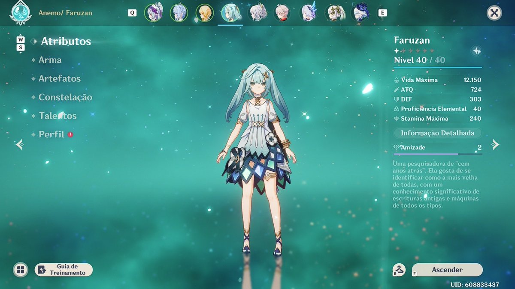Viewport: 515px width, 289px height.
Task: Switch to the Constelação tab
Action: click(65, 97)
